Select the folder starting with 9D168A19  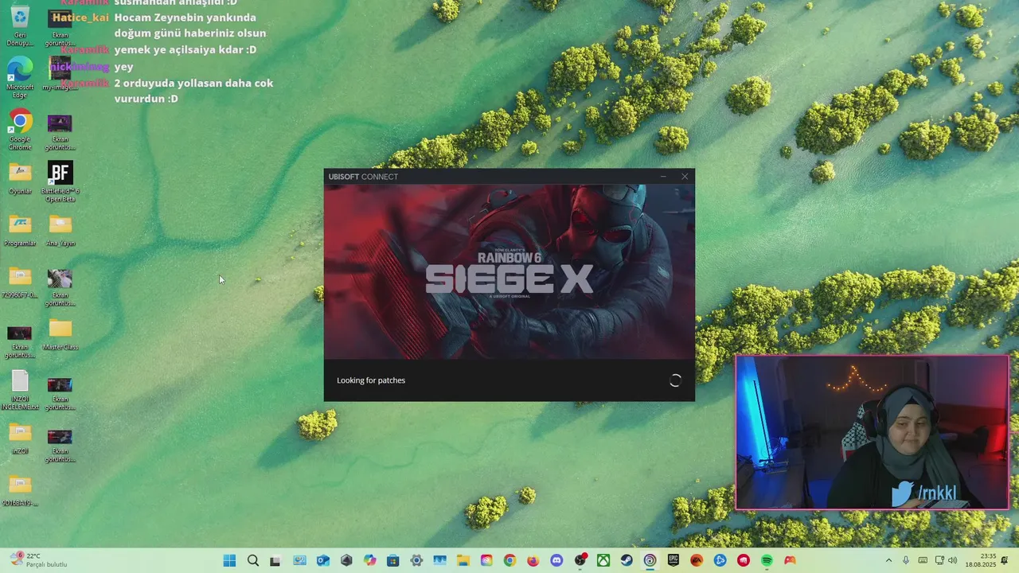pyautogui.click(x=20, y=490)
